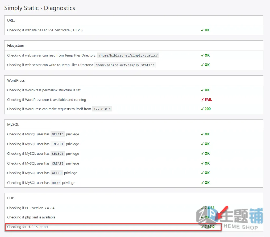The height and width of the screenshot is (237, 270).
Task: Click the FAIL status for WordPress cron
Action: pos(206,100)
